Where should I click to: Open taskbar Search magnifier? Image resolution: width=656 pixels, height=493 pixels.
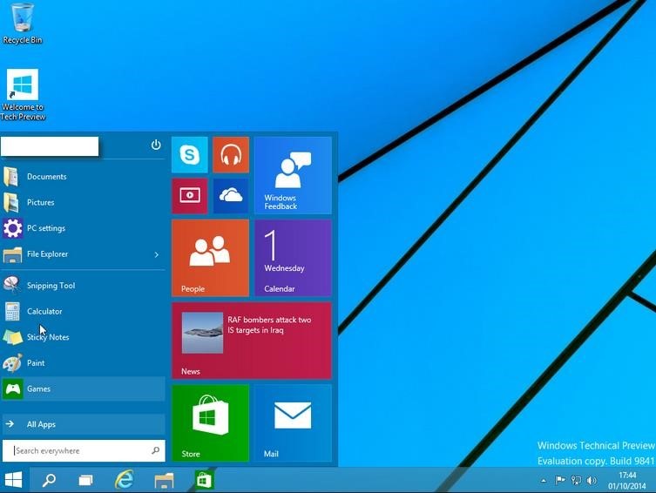pos(49,480)
